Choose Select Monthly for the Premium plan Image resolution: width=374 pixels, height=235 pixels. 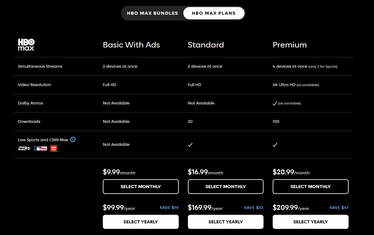[x=310, y=187]
